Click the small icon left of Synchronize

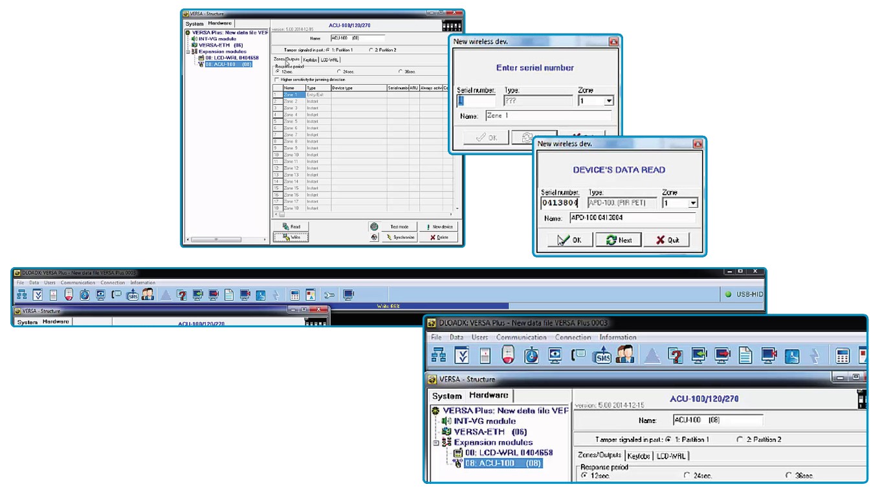pos(374,237)
